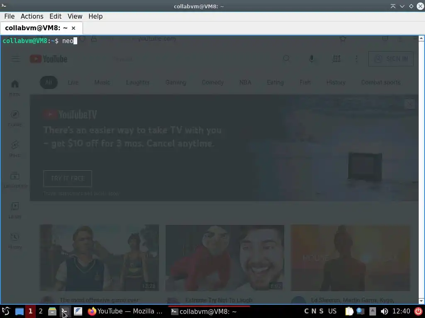
Task: Launch the terminal from the quick launch
Action: pyautogui.click(x=65, y=311)
